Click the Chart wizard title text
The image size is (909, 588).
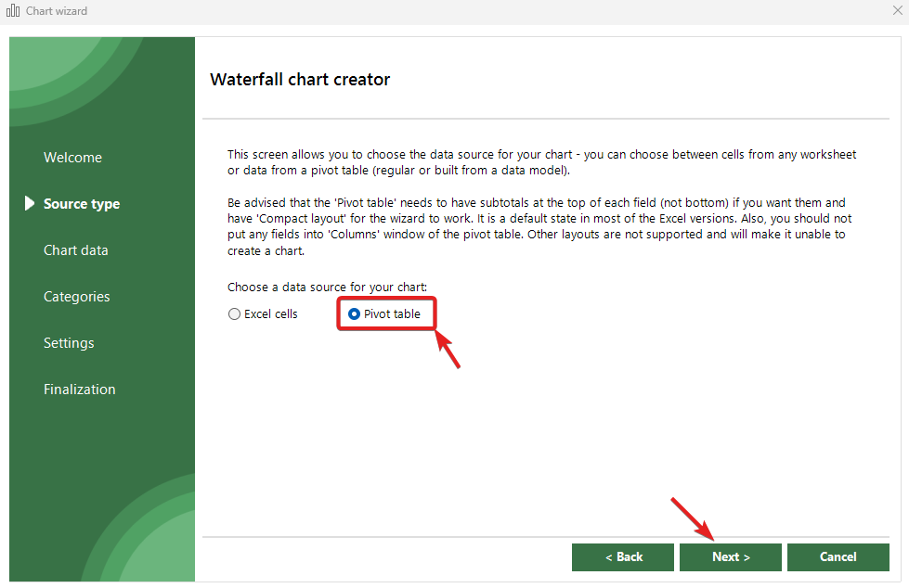[x=57, y=11]
